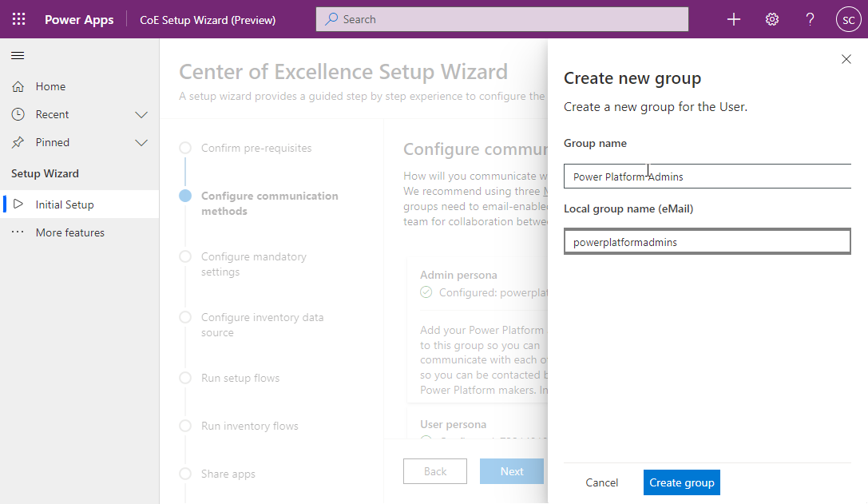Collapse the Recent list chevron
868x504 pixels.
(x=141, y=114)
